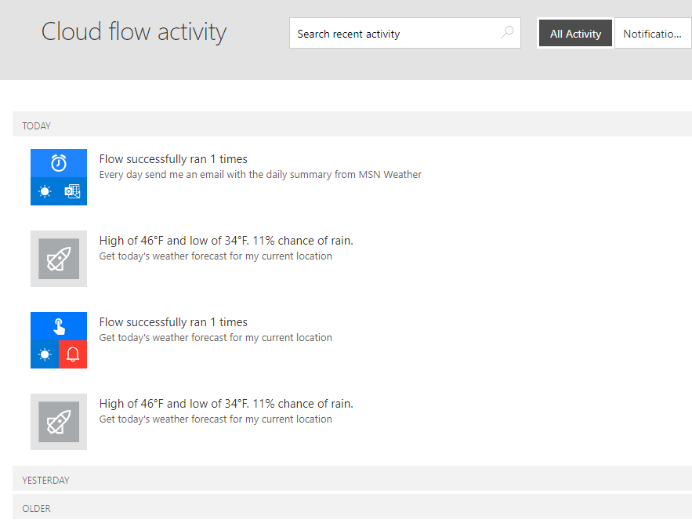The width and height of the screenshot is (692, 530).
Task: Expand the OLDER section
Action: click(x=36, y=508)
